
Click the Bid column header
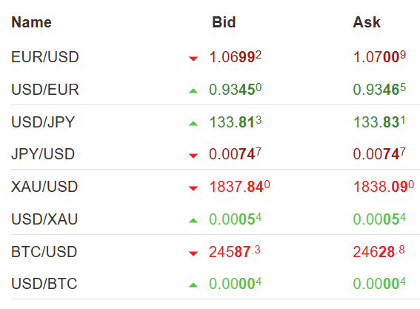224,22
